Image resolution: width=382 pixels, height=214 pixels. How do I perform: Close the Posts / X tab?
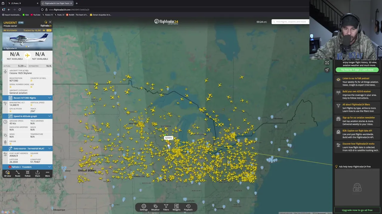38,3
